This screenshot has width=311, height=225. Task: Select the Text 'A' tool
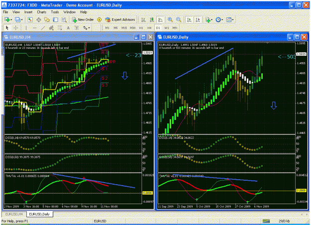(68, 28)
